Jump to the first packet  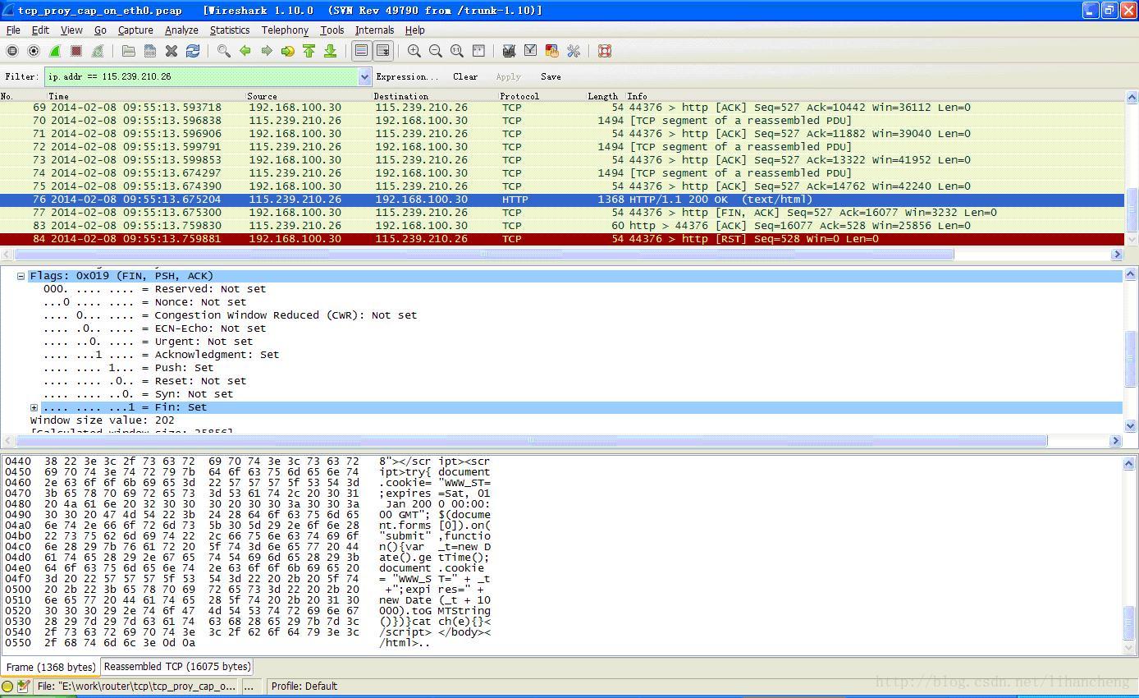(x=309, y=51)
